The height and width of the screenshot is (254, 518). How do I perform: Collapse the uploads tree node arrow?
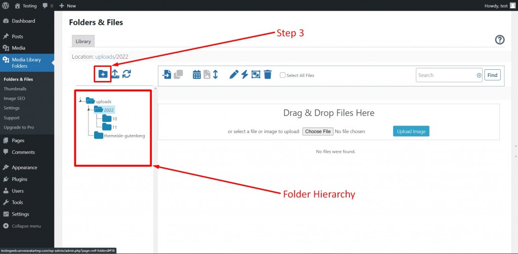click(80, 100)
